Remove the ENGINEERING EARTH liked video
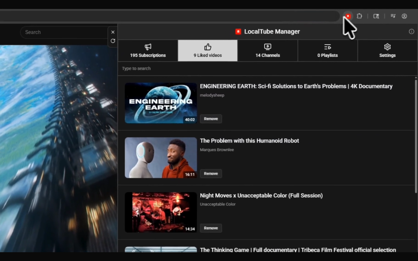Screen dimensions: 418x261 (x=211, y=119)
